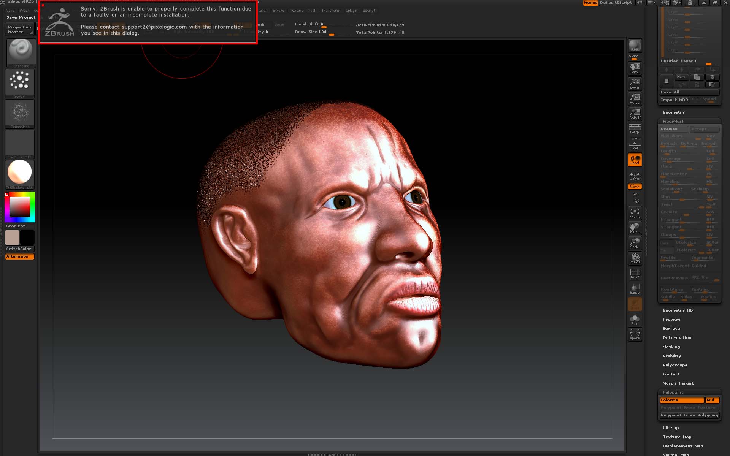Click Polypaint From Polygroup
Image resolution: width=730 pixels, height=456 pixels.
click(690, 415)
